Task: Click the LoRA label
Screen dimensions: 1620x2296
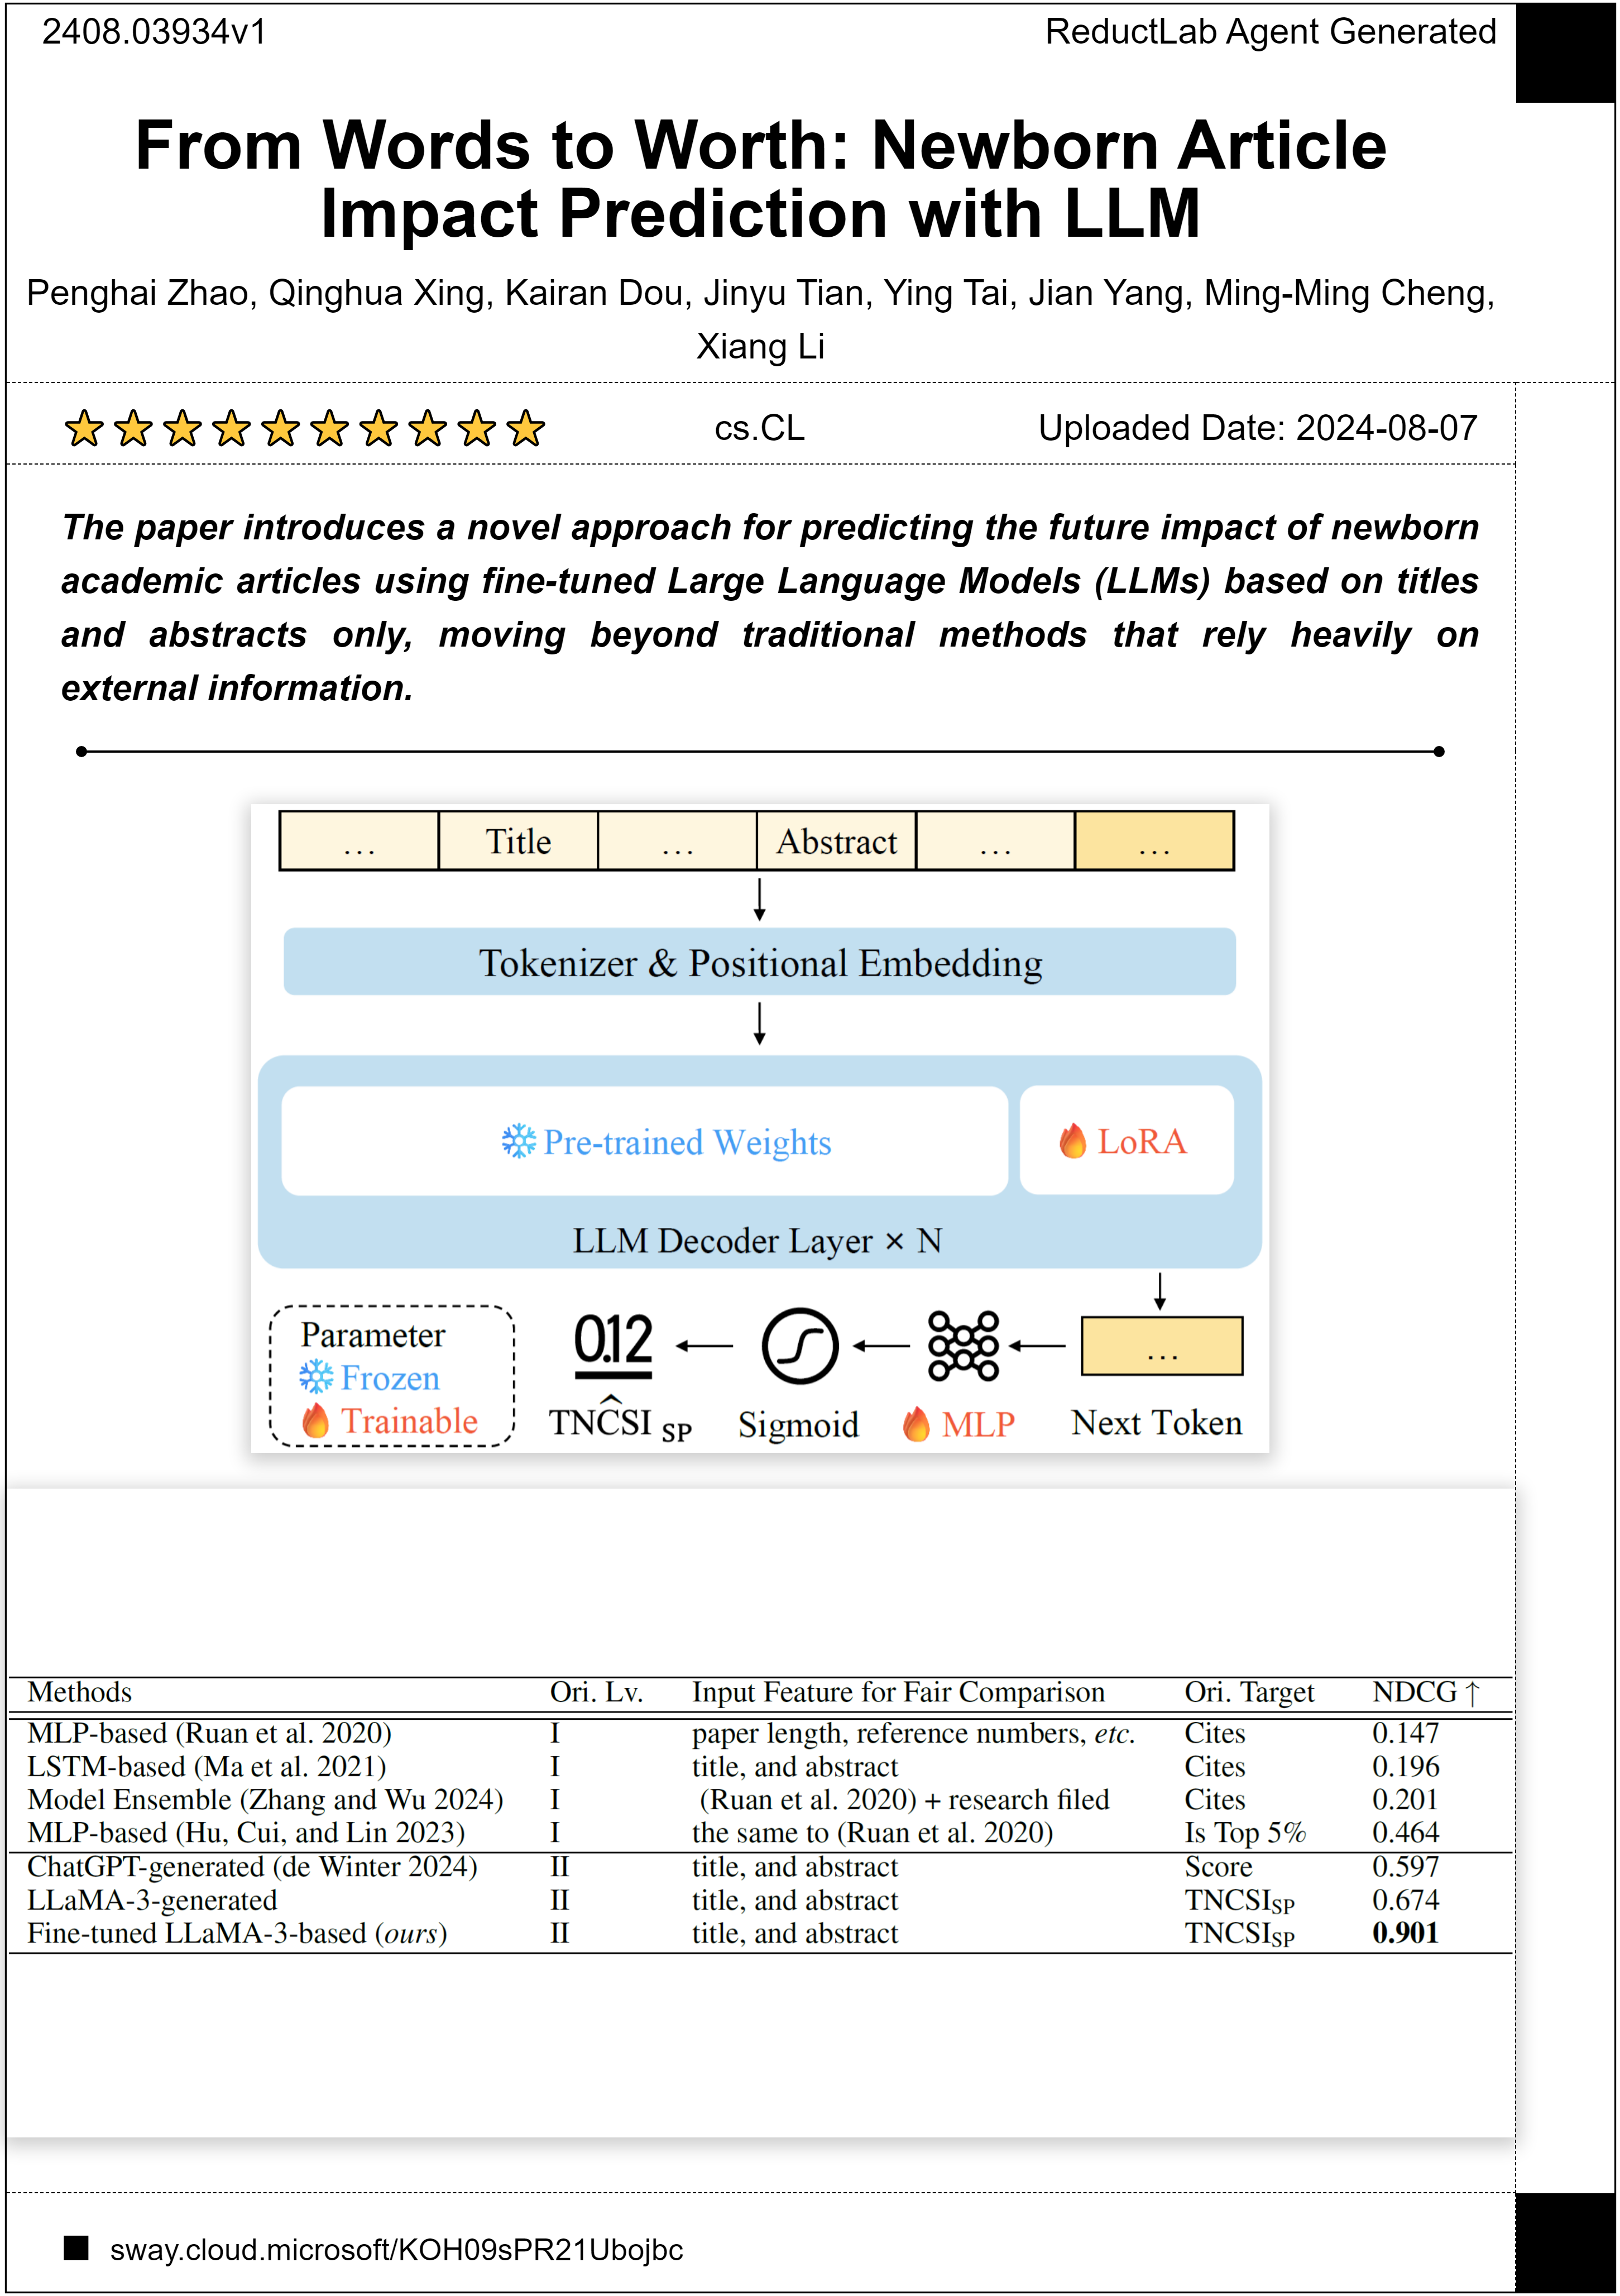Action: click(x=1142, y=1141)
